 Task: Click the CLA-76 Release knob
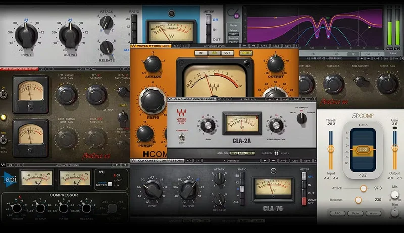click(219, 199)
